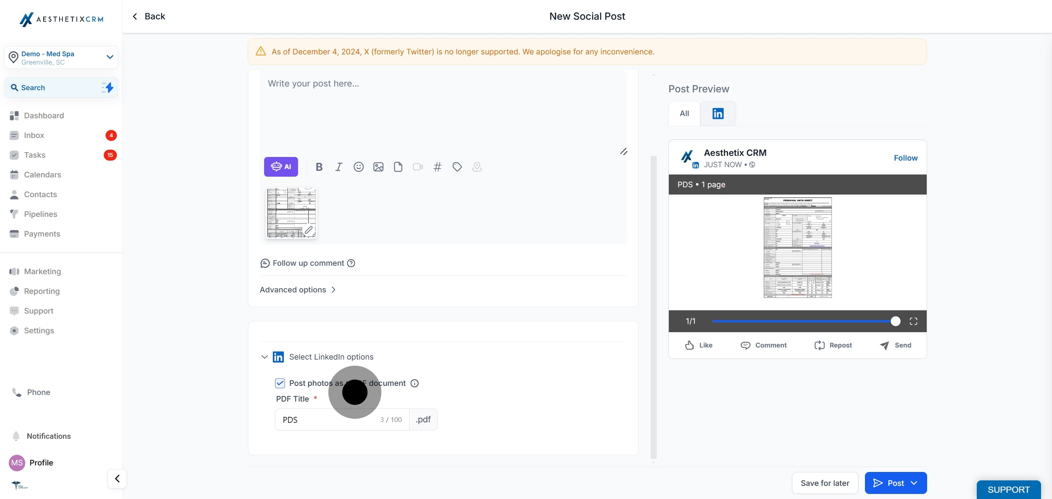Go Back to previous page
Image resolution: width=1052 pixels, height=499 pixels.
pyautogui.click(x=149, y=16)
